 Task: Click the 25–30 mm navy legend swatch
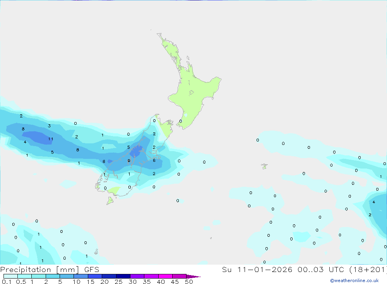pyautogui.click(x=123, y=276)
